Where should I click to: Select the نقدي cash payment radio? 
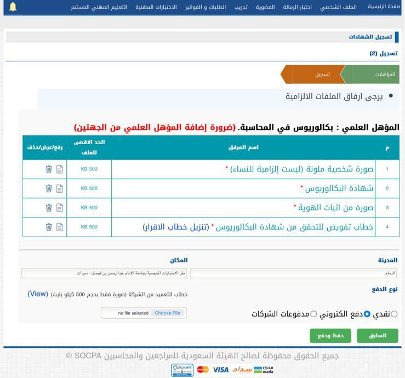[x=394, y=314]
